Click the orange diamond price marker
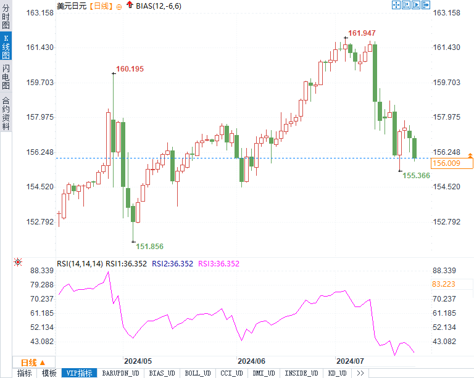The width and height of the screenshot is (474, 378). click(470, 155)
